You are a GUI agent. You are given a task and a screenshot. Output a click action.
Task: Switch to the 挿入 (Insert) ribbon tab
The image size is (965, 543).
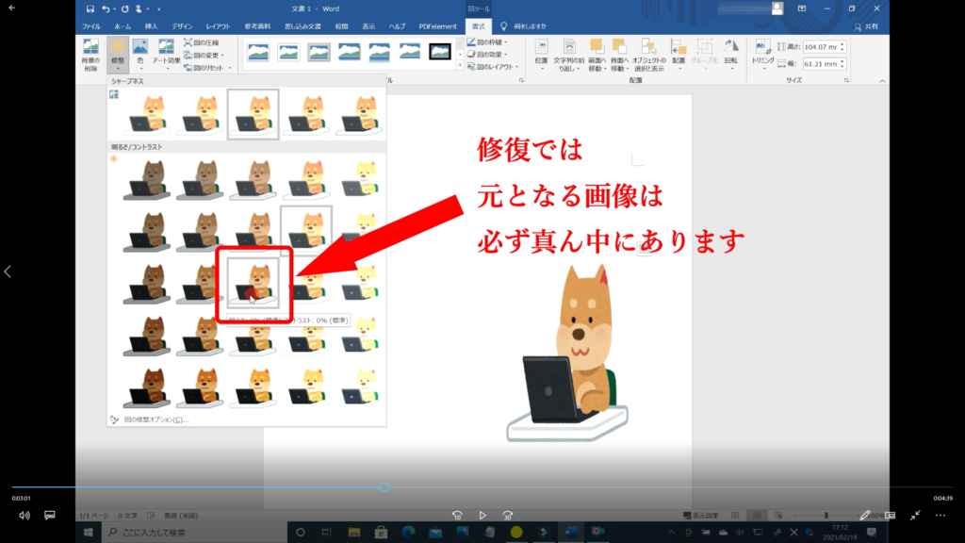click(152, 26)
